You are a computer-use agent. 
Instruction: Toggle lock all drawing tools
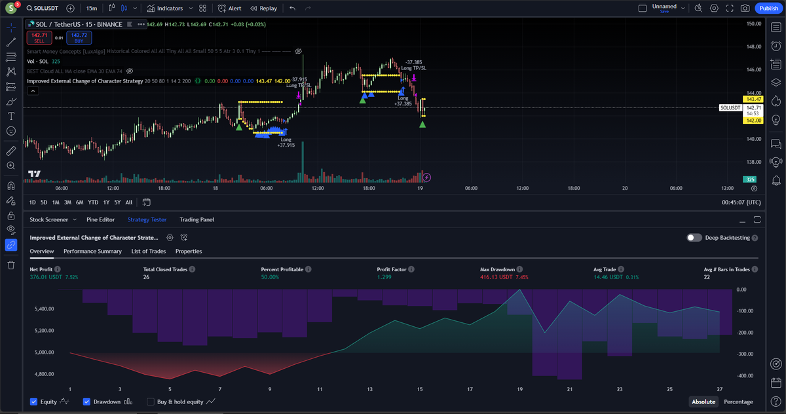click(11, 215)
